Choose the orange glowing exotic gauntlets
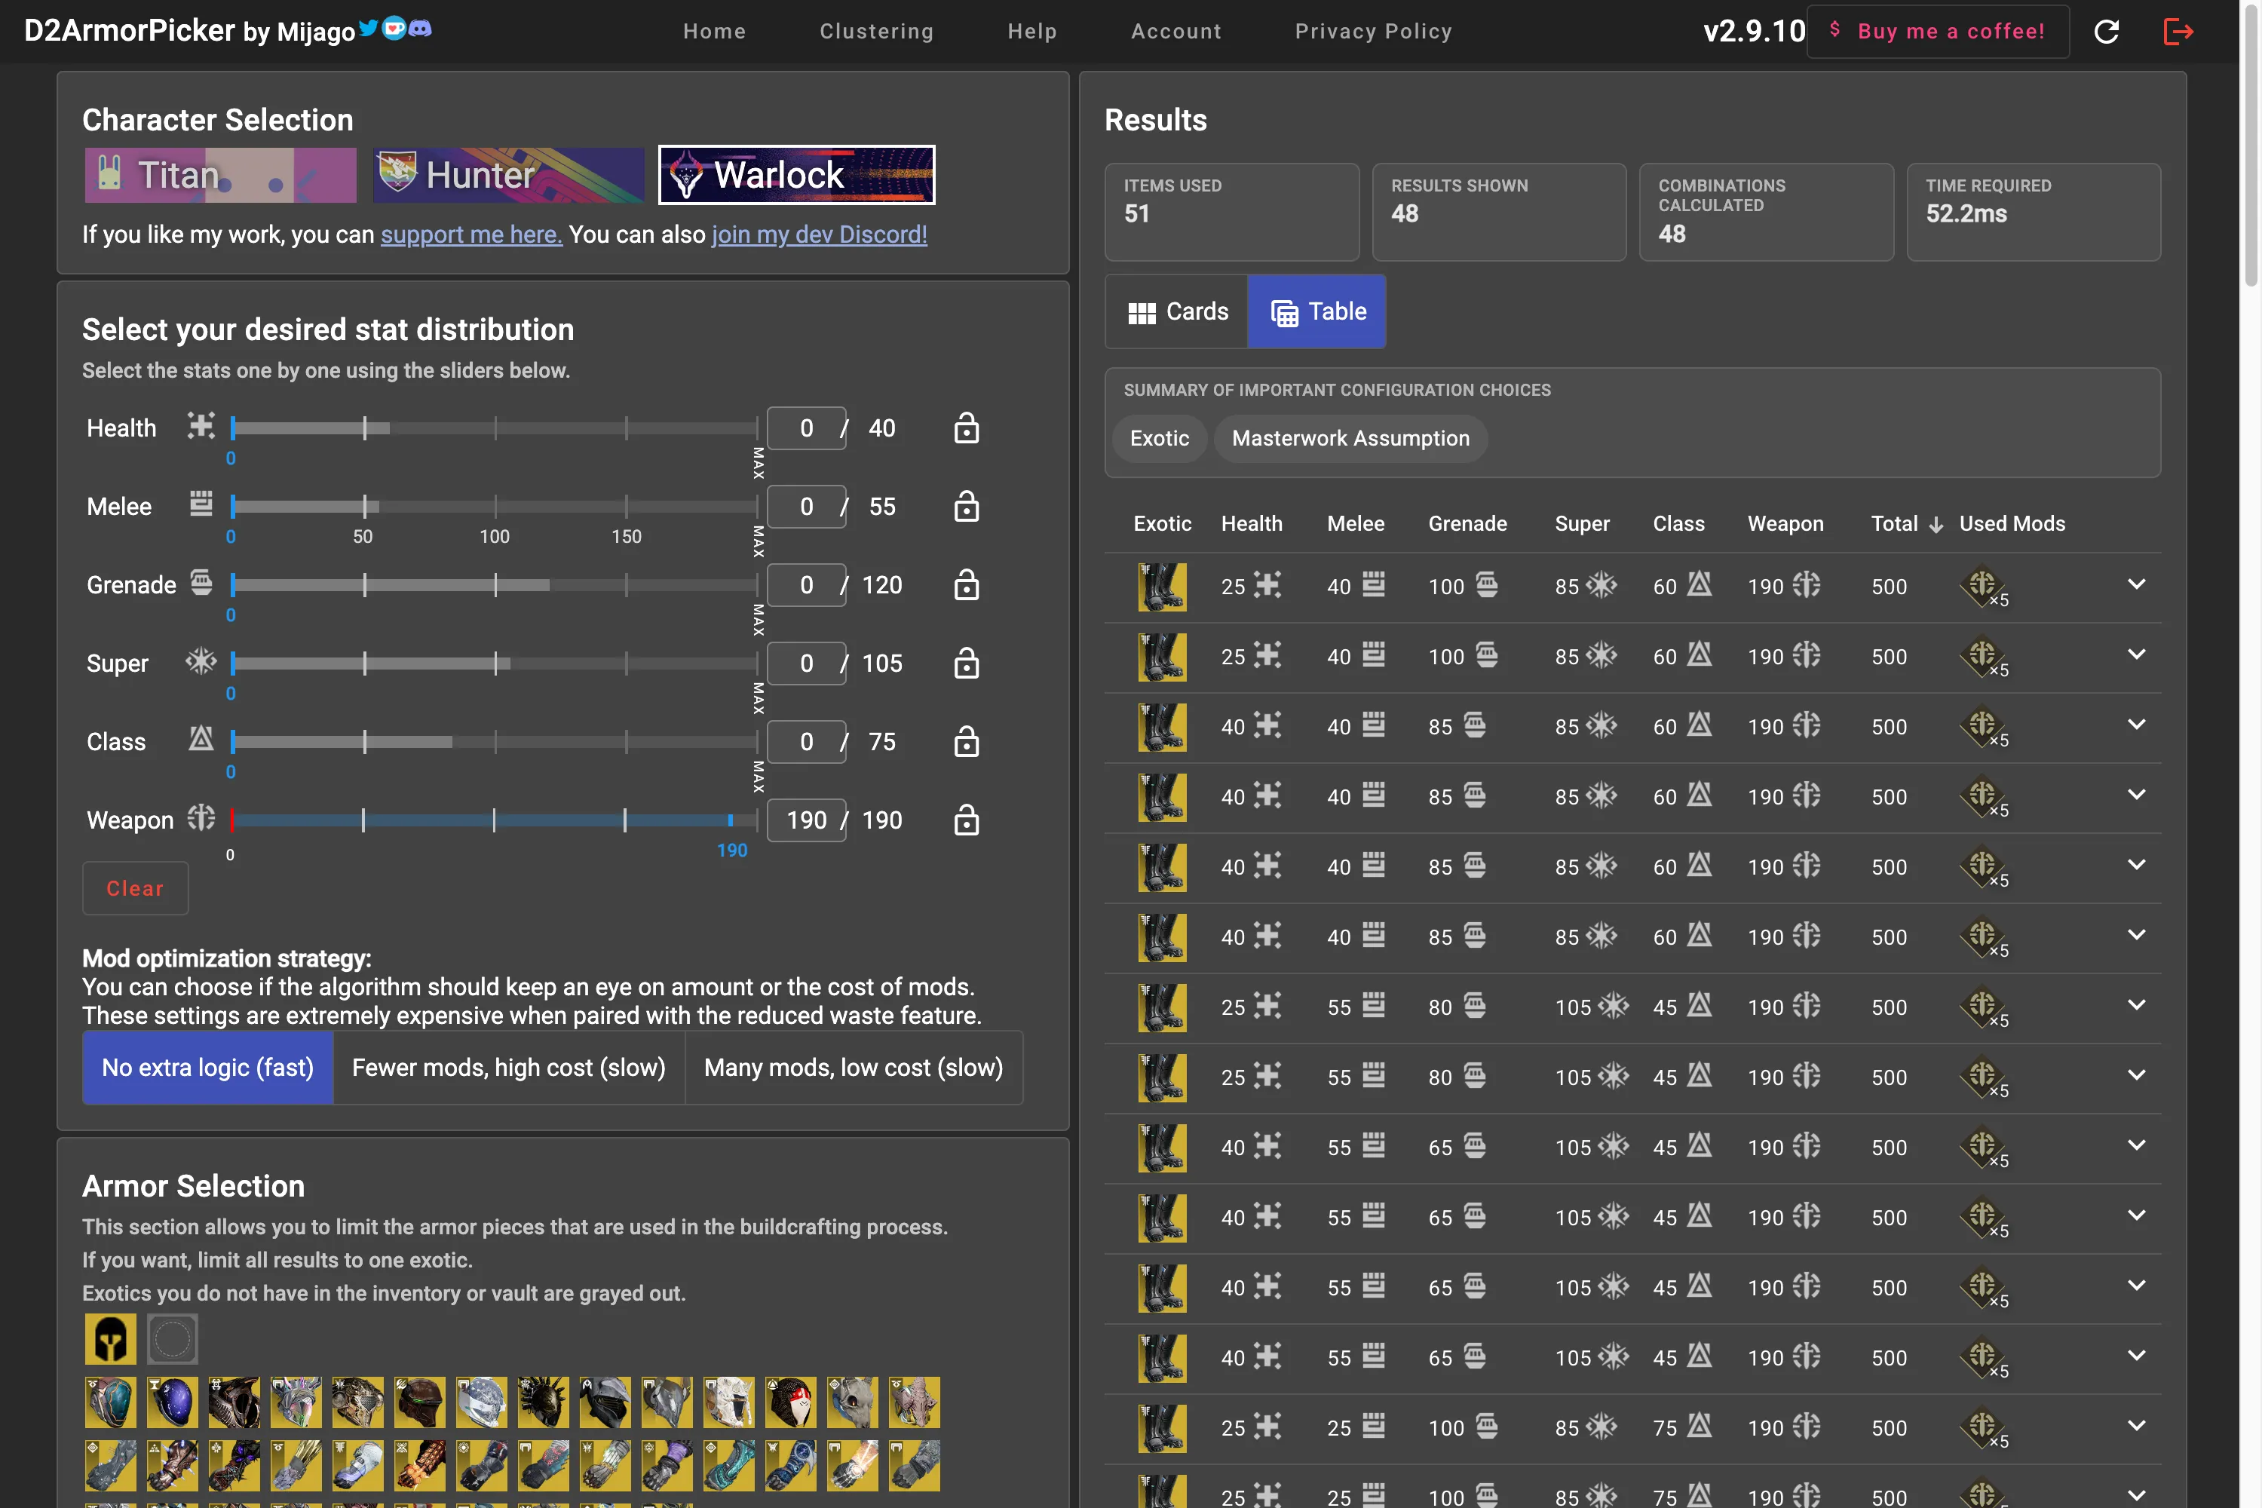This screenshot has height=1508, width=2262. pyautogui.click(x=420, y=1465)
